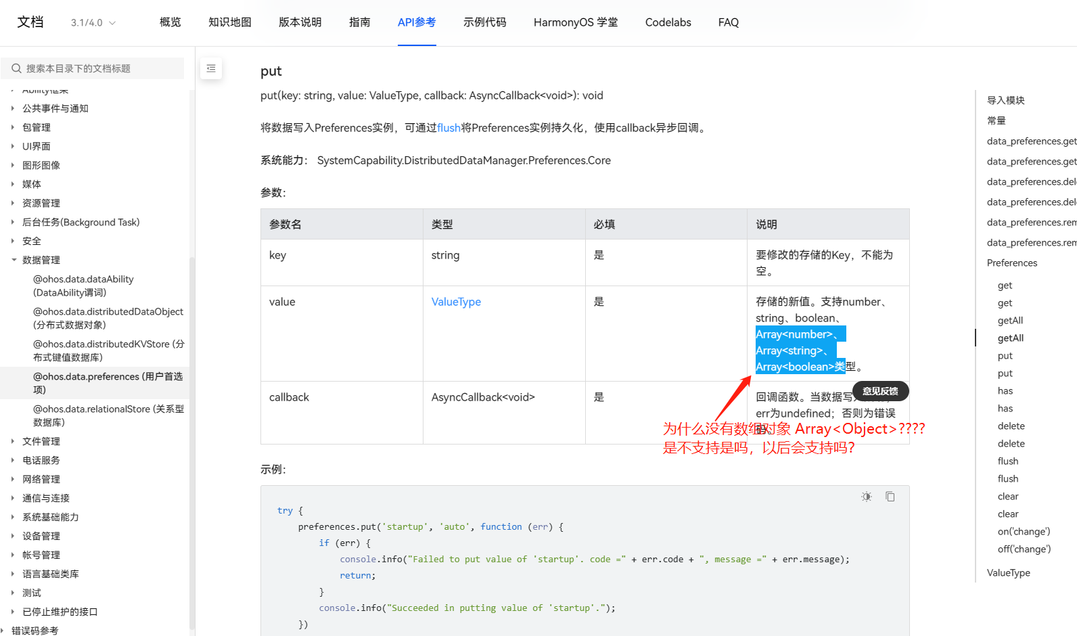This screenshot has height=636, width=1077.
Task: Focus the 搜索本目录下的文档标题 search field
Action: (92, 68)
